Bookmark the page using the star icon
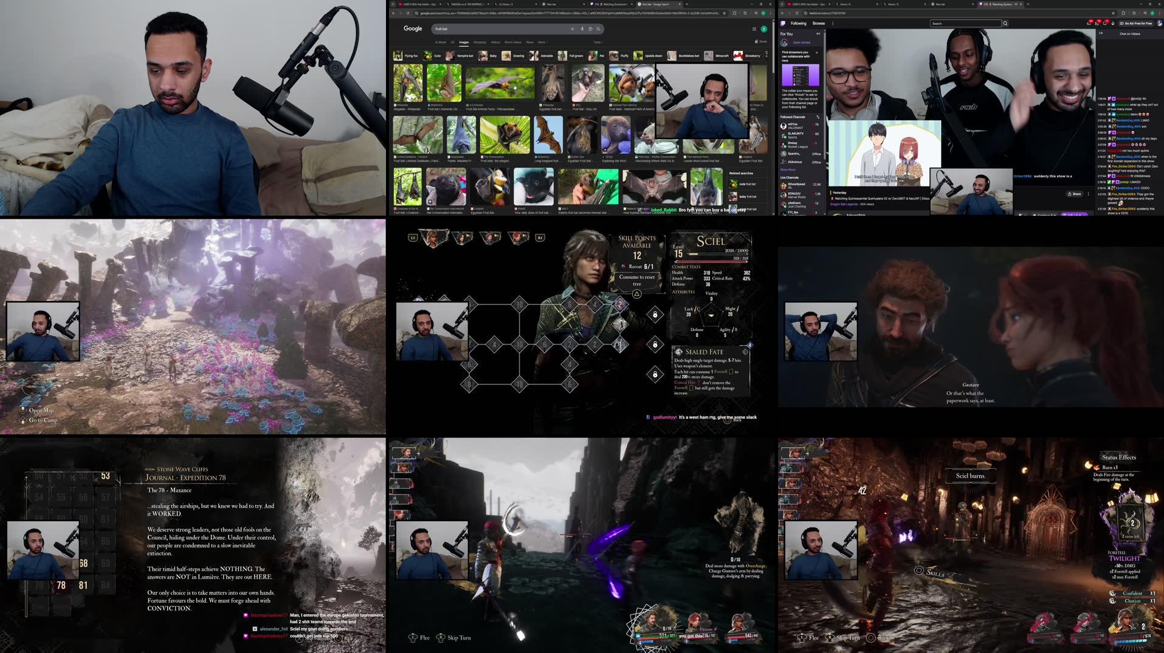This screenshot has height=653, width=1164. pyautogui.click(x=724, y=13)
